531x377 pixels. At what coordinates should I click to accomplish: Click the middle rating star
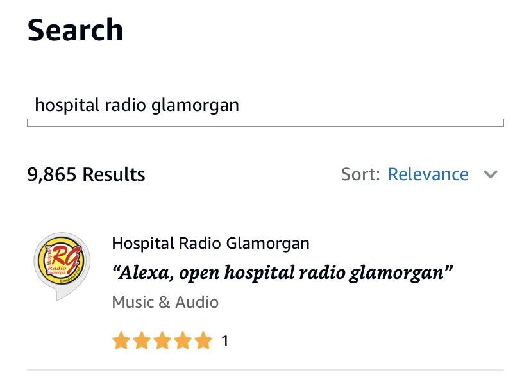click(162, 340)
